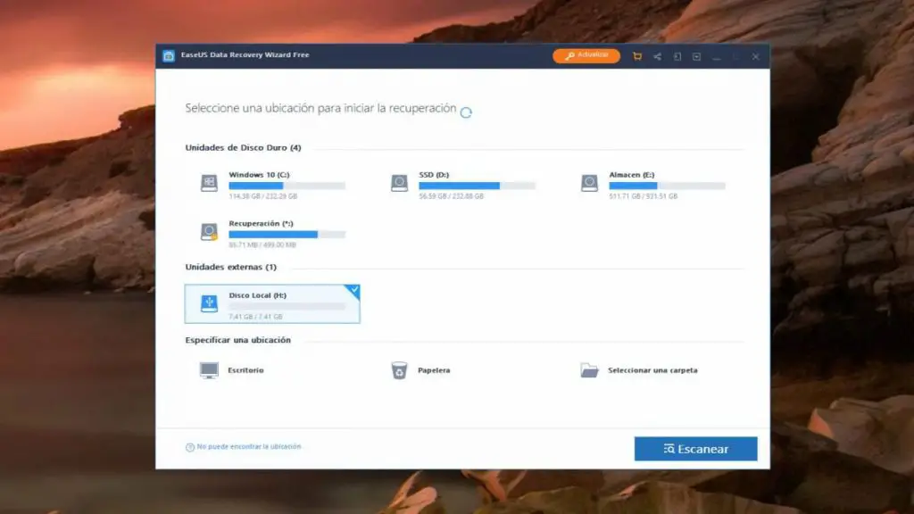This screenshot has width=914, height=514.
Task: Select the Recuperación (*:) drive icon
Action: coord(209,232)
